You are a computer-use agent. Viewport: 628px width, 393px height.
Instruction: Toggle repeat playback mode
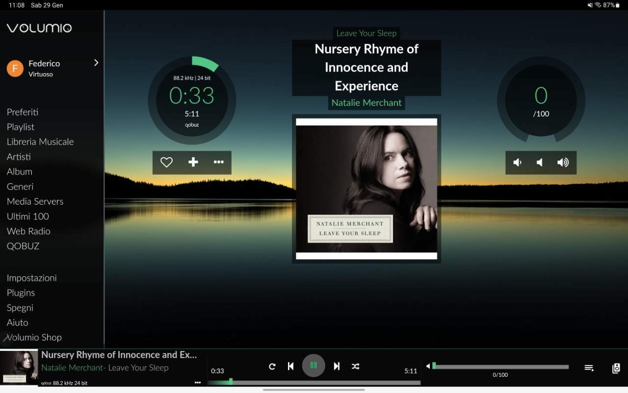coord(272,366)
